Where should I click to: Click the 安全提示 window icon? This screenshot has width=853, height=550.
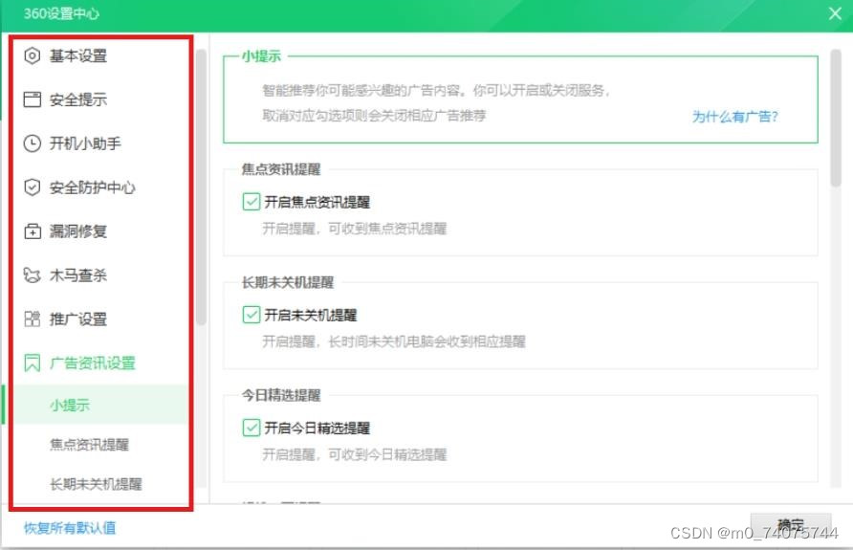point(33,99)
